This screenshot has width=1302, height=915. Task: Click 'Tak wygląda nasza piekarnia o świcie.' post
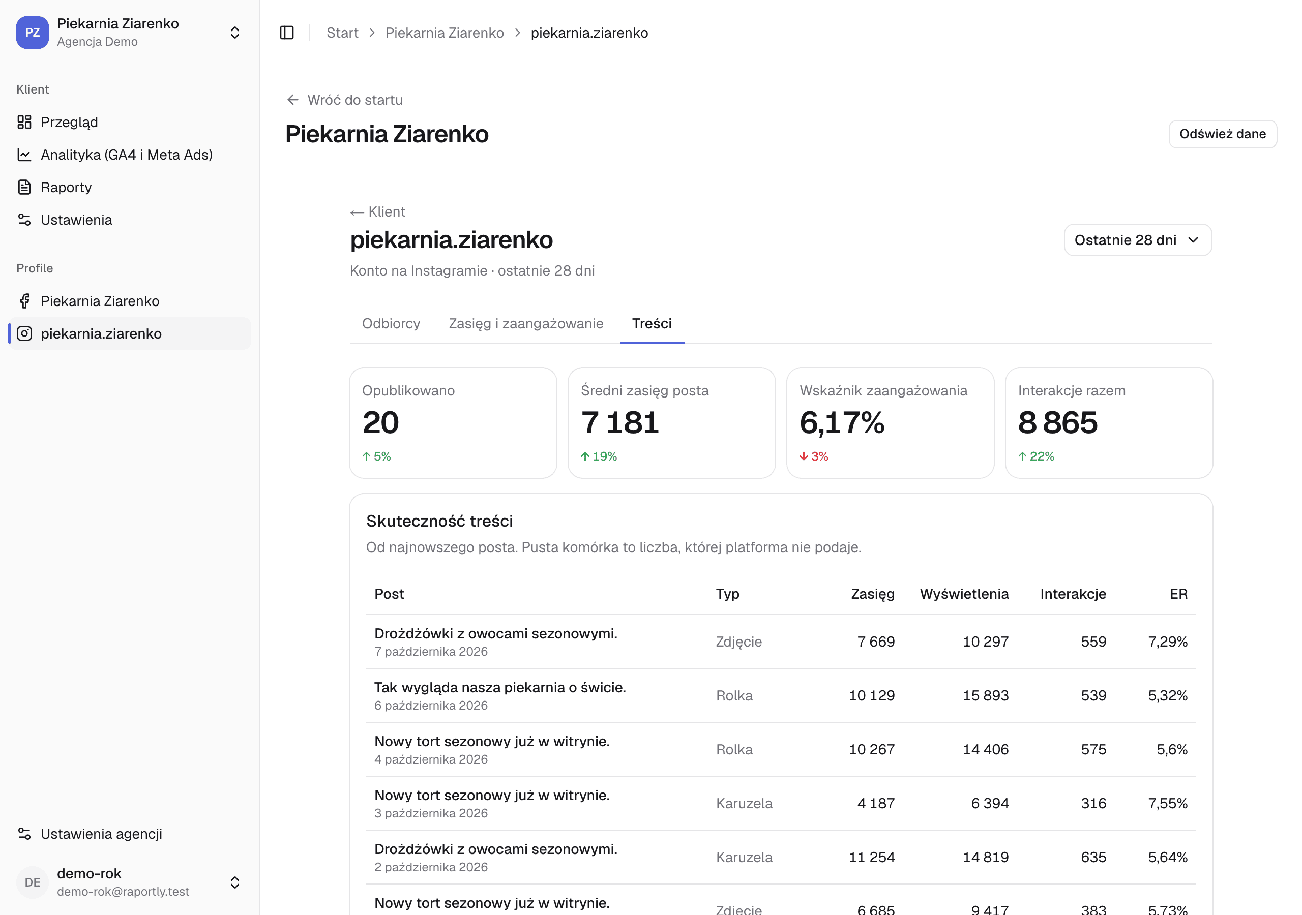499,688
